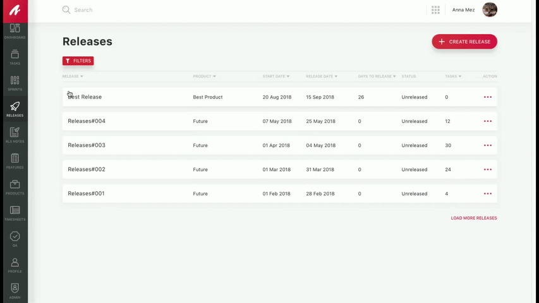
Task: Click tasks count 24 for Releases#002
Action: tap(447, 169)
